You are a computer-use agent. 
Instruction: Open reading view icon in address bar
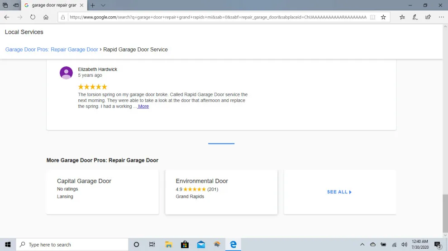[372, 17]
